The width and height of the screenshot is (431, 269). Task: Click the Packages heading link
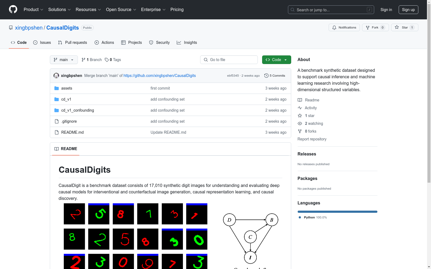tap(307, 179)
